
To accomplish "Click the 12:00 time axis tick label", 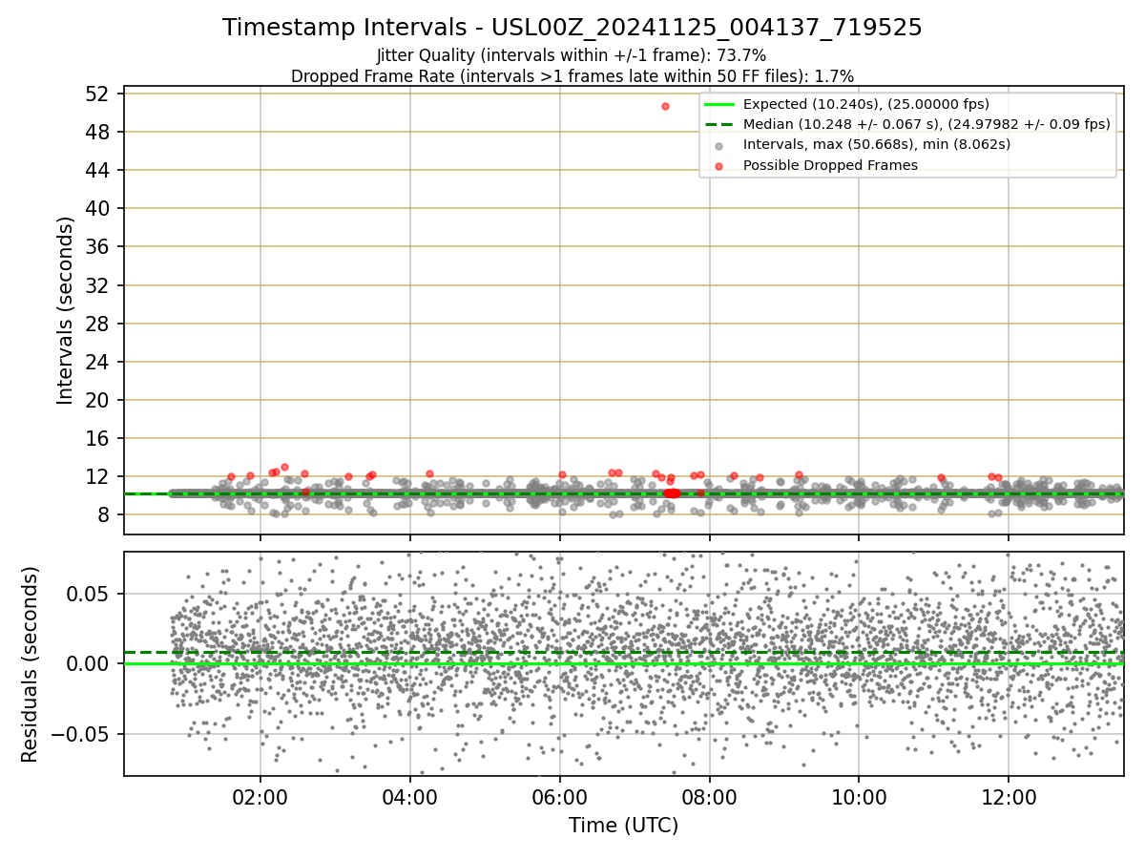I will tap(1010, 797).
